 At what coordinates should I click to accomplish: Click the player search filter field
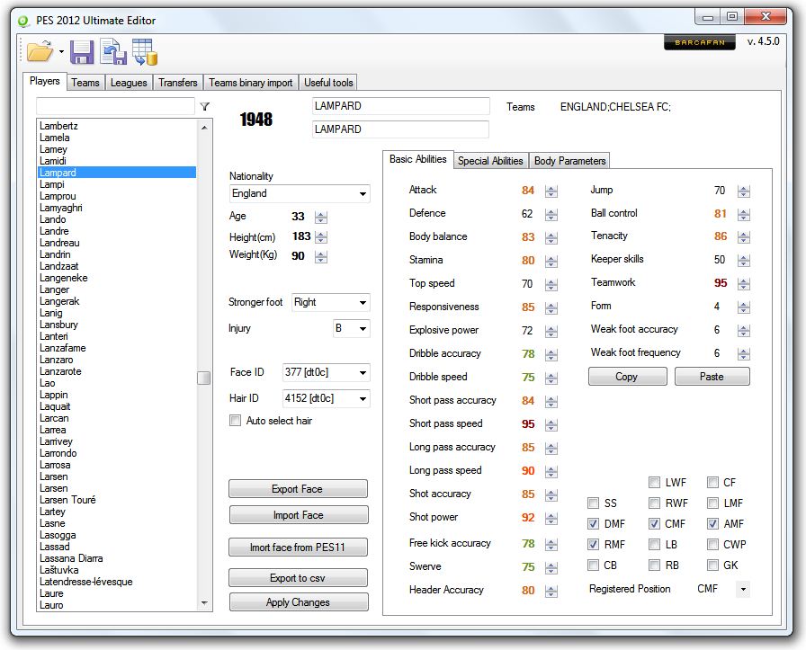click(116, 106)
